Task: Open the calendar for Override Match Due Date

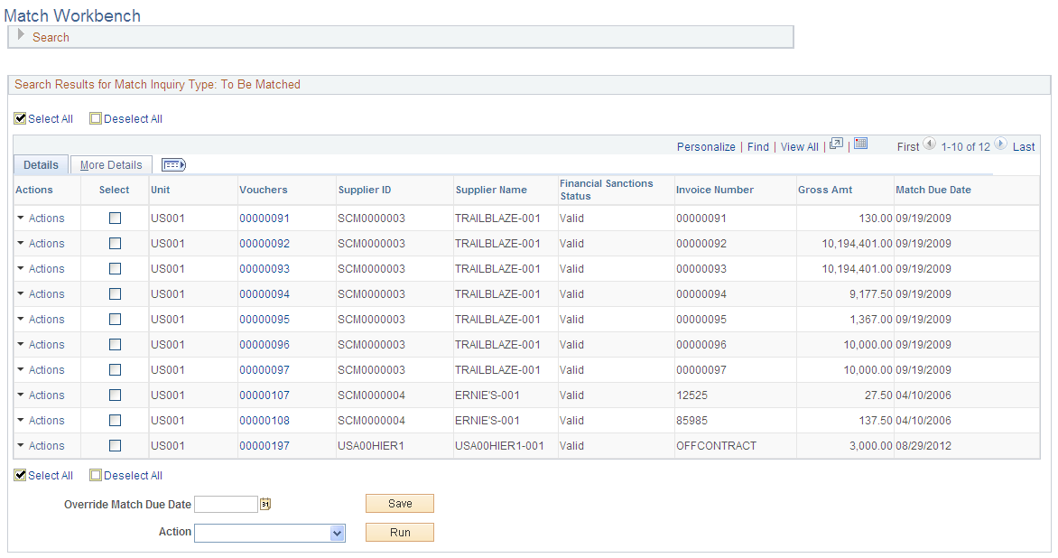Action: [264, 504]
